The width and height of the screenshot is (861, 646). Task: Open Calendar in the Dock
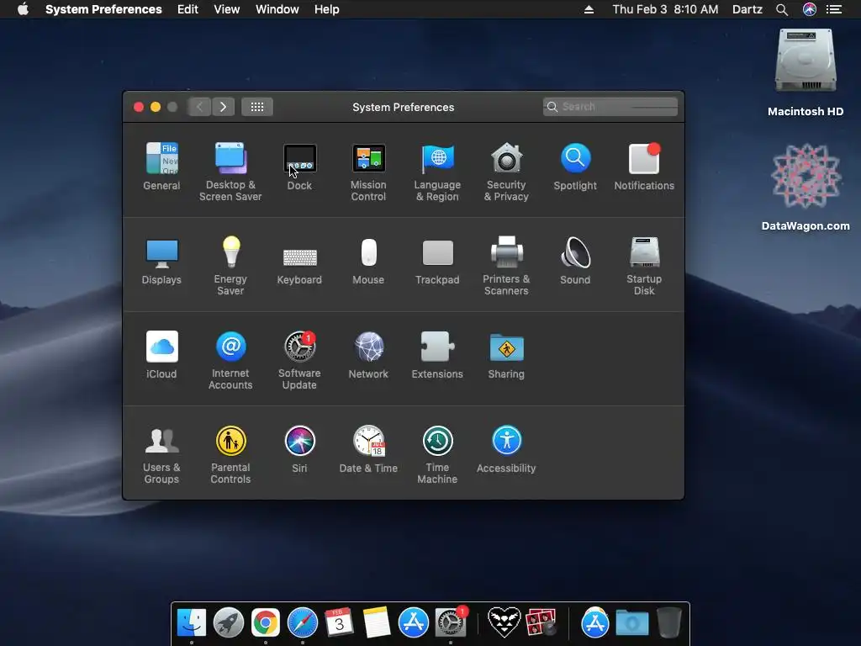340,622
